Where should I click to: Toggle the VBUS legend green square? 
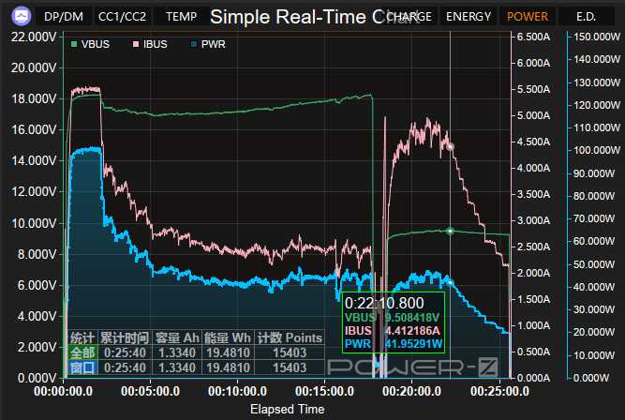point(74,44)
